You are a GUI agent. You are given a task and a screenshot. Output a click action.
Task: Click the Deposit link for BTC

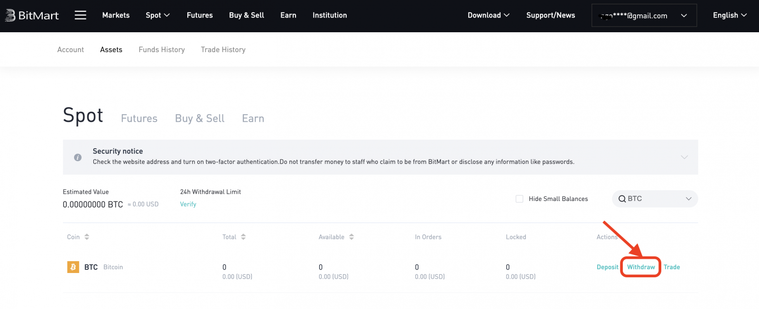[607, 267]
